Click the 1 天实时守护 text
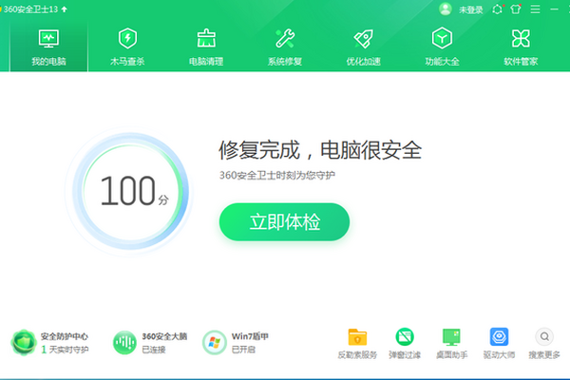Image resolution: width=570 pixels, height=380 pixels. coord(65,350)
